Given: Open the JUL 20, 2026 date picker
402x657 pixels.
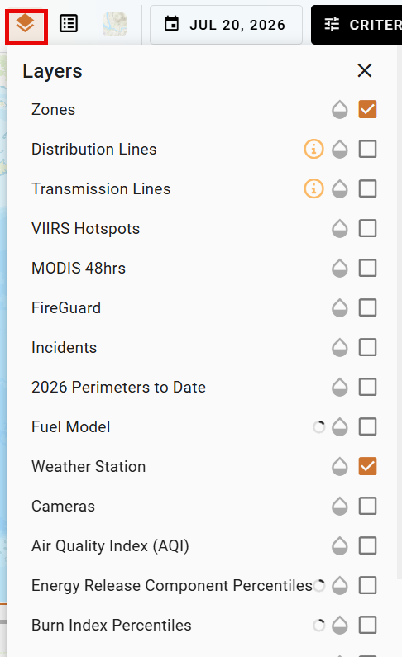Looking at the screenshot, I should 226,25.
